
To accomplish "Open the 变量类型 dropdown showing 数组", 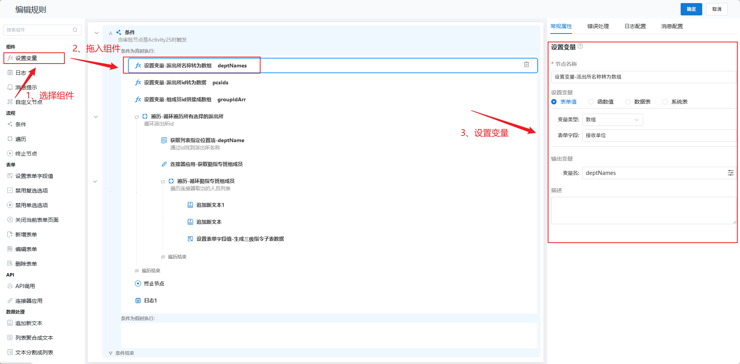I will click(x=612, y=120).
